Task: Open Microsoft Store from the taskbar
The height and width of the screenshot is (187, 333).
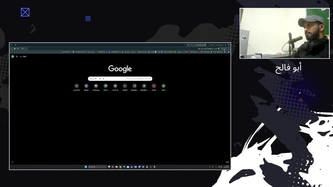Action: coord(128,167)
